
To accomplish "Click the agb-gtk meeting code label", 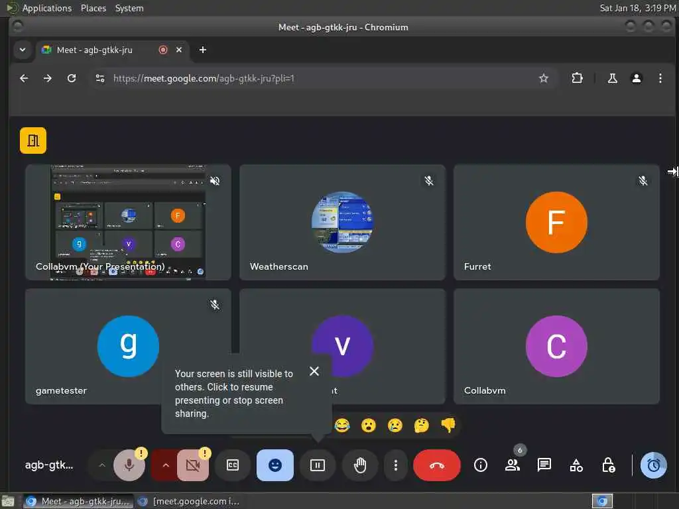I will point(49,465).
